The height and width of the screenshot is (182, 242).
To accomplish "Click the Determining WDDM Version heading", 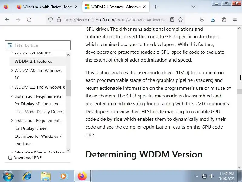I will [144, 154].
